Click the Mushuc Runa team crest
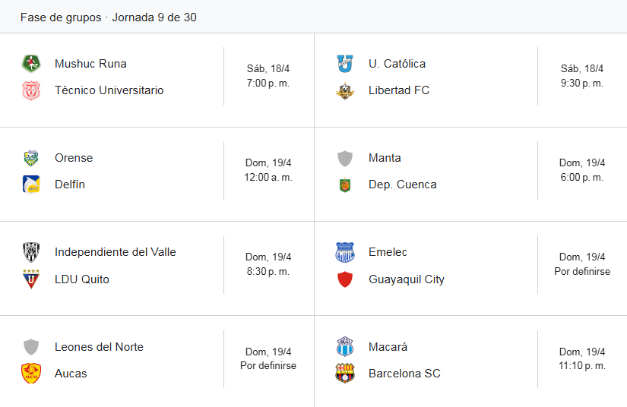Screen dimensions: 627x407 pos(31,64)
